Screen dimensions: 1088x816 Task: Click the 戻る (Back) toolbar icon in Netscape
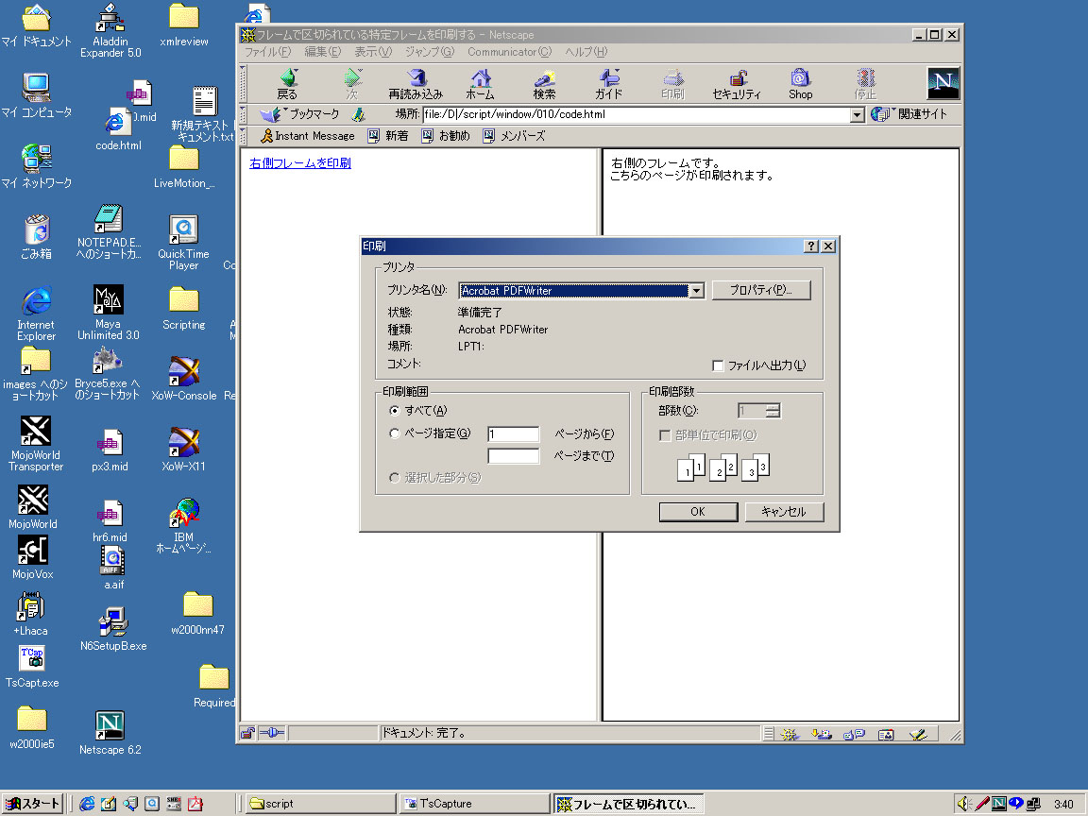point(287,84)
